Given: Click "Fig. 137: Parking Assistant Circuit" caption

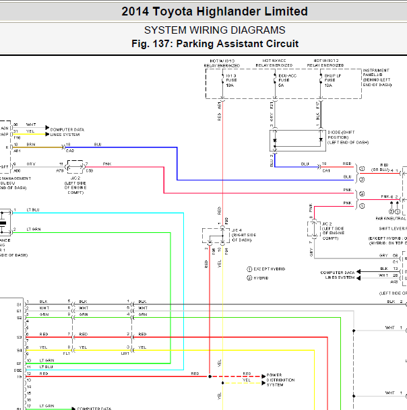Looking at the screenshot, I should pos(215,44).
